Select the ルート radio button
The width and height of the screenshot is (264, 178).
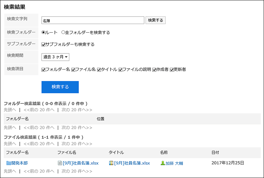coord(43,32)
